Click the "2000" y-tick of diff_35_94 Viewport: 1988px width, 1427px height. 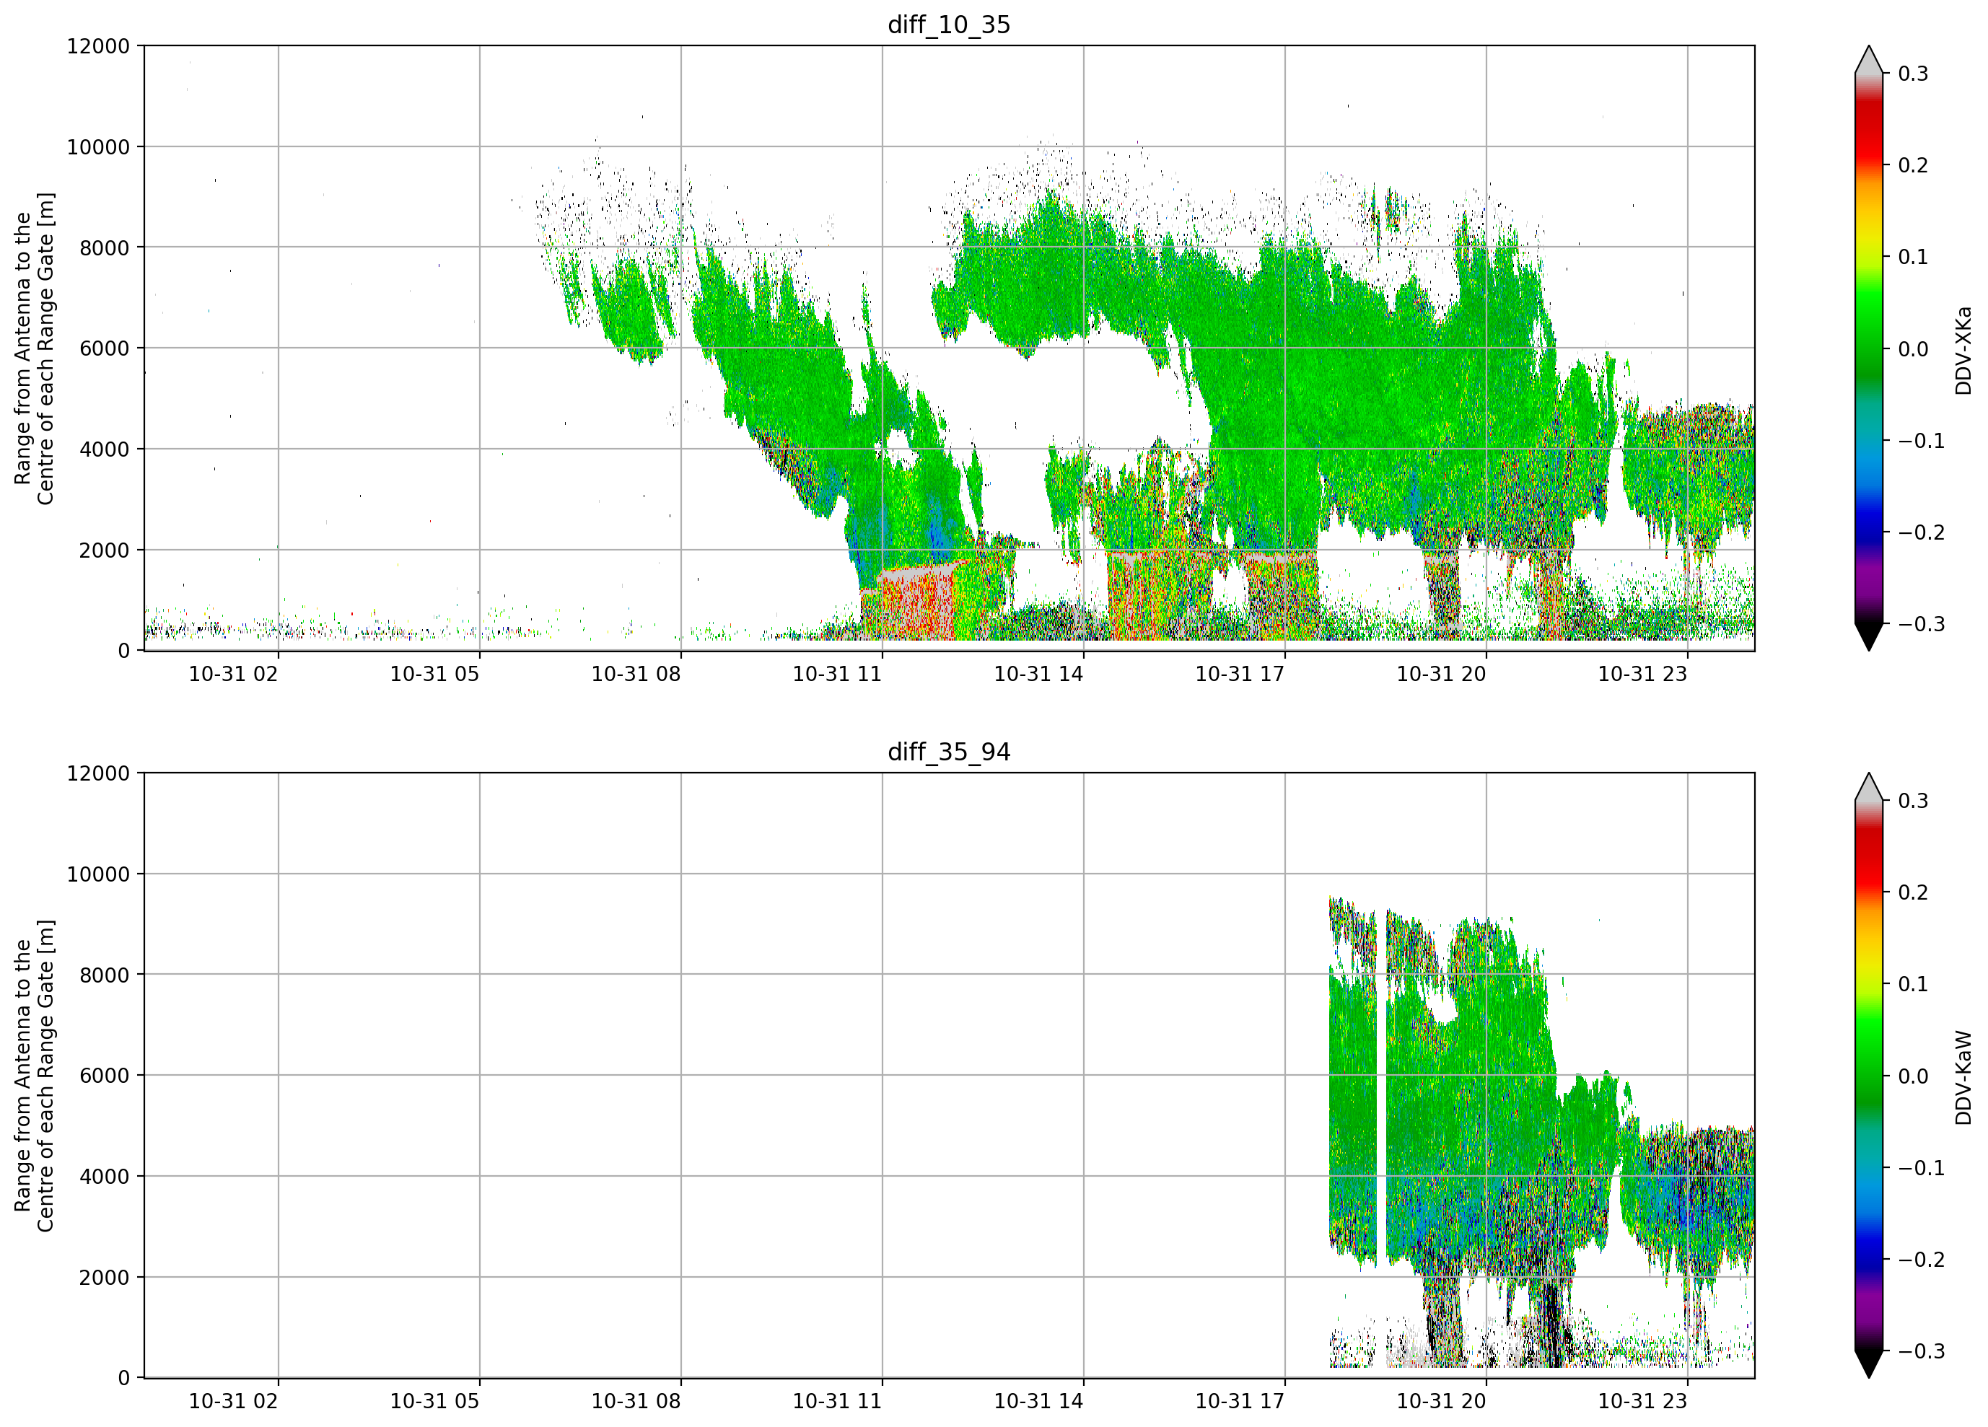click(105, 1278)
